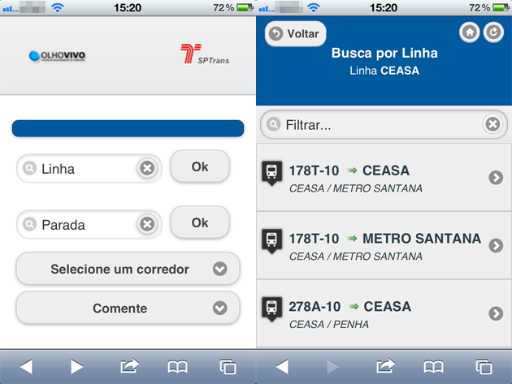The image size is (512, 384).
Task: Clear the Filtrar filter field
Action: tap(492, 124)
